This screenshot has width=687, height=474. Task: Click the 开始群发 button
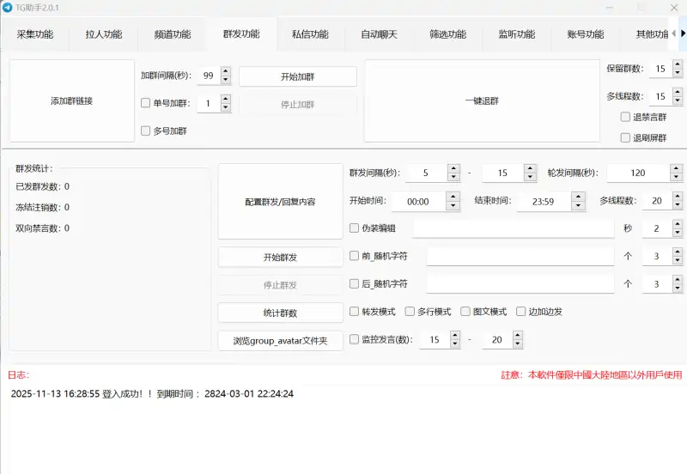pos(281,257)
